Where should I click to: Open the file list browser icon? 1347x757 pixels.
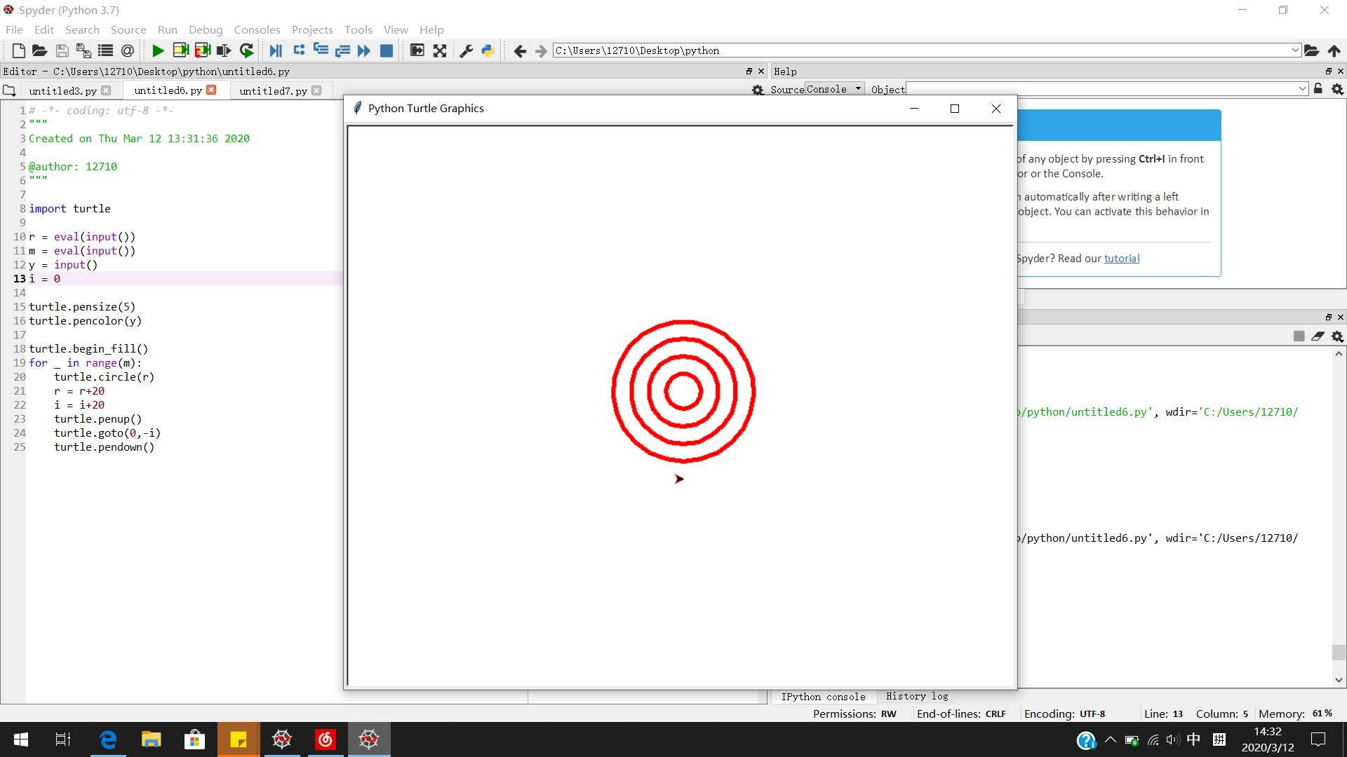coord(105,50)
